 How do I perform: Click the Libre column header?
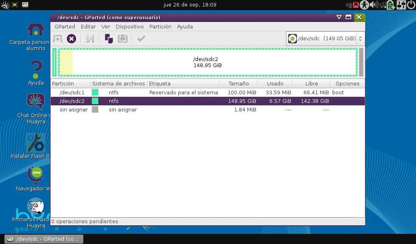click(312, 84)
